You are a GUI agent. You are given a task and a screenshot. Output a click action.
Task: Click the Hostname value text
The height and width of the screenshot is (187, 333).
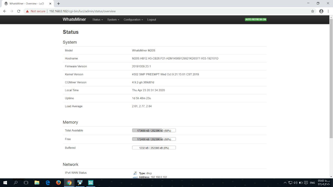coord(175,58)
